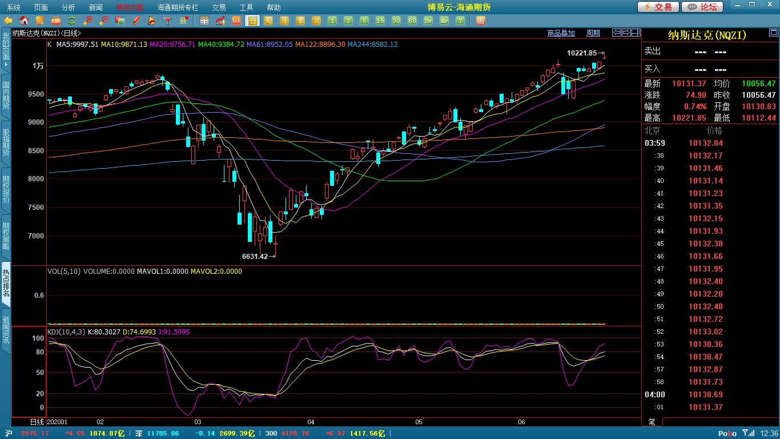Open the chart analysis icon

point(220,21)
